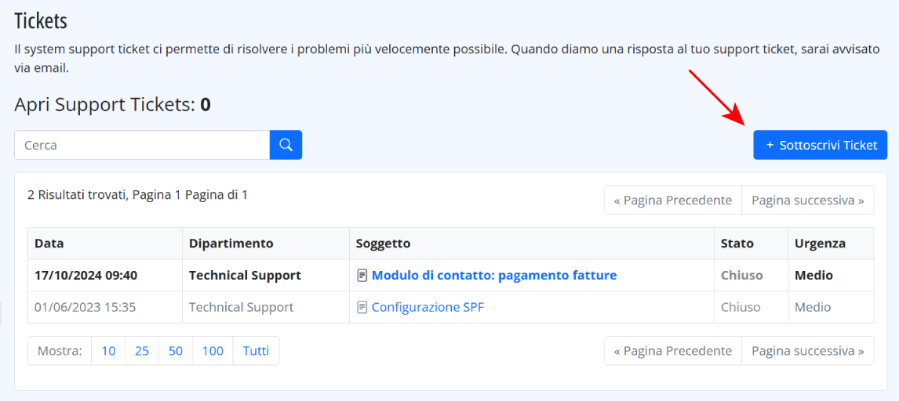Viewport: 899px width, 401px height.
Task: Open the Configurazione SPF ticket
Action: click(428, 308)
